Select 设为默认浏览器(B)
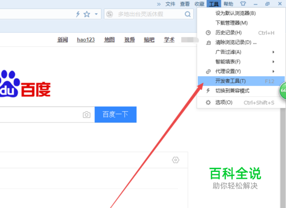This screenshot has height=208, width=286. pos(241,13)
